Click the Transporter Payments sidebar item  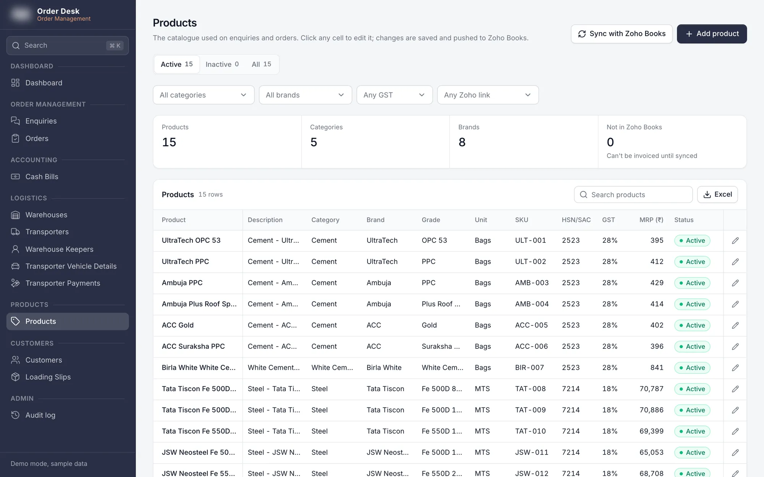[68, 283]
